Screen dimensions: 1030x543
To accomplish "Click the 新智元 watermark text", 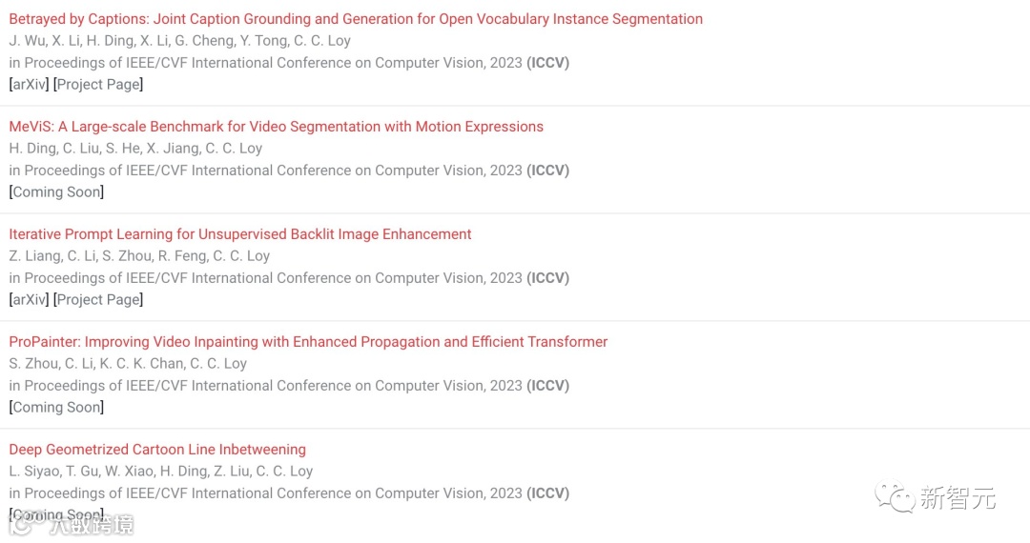I will click(958, 497).
